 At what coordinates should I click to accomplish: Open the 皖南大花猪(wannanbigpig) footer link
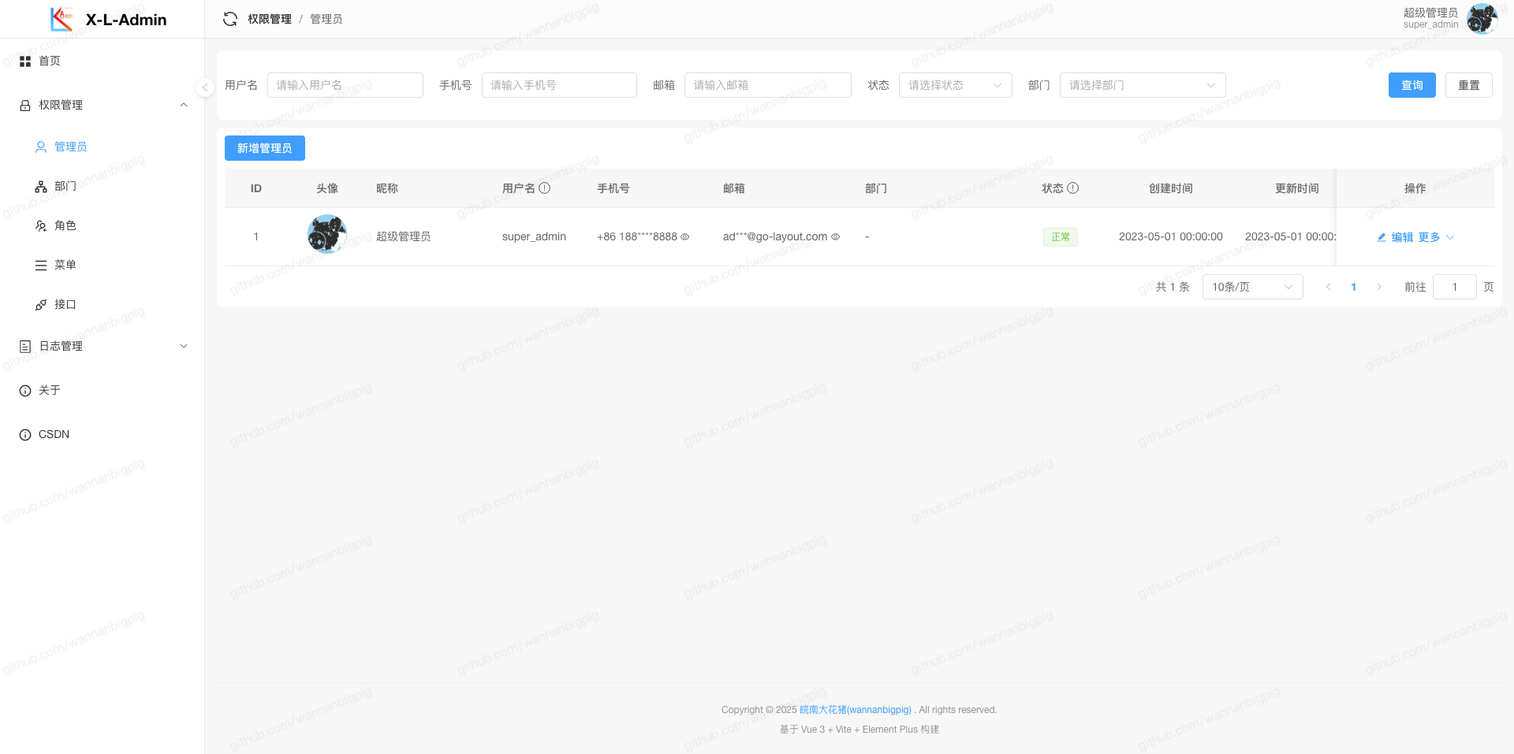[856, 710]
